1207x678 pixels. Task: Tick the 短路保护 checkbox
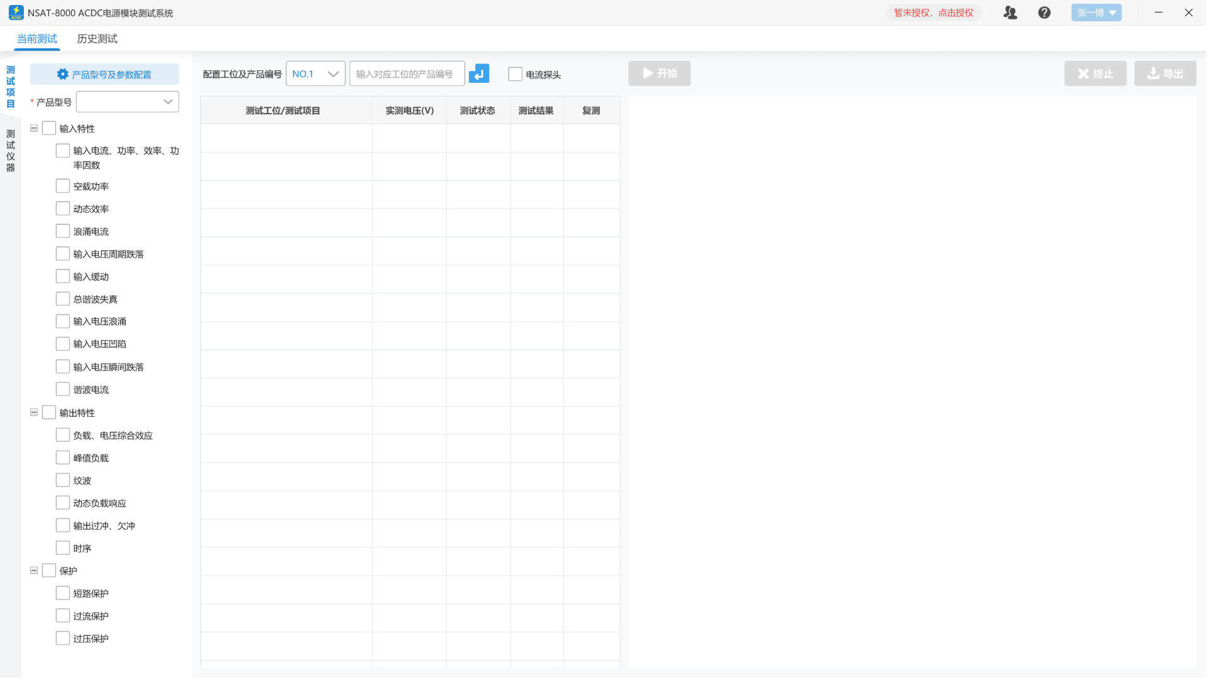pyautogui.click(x=63, y=593)
